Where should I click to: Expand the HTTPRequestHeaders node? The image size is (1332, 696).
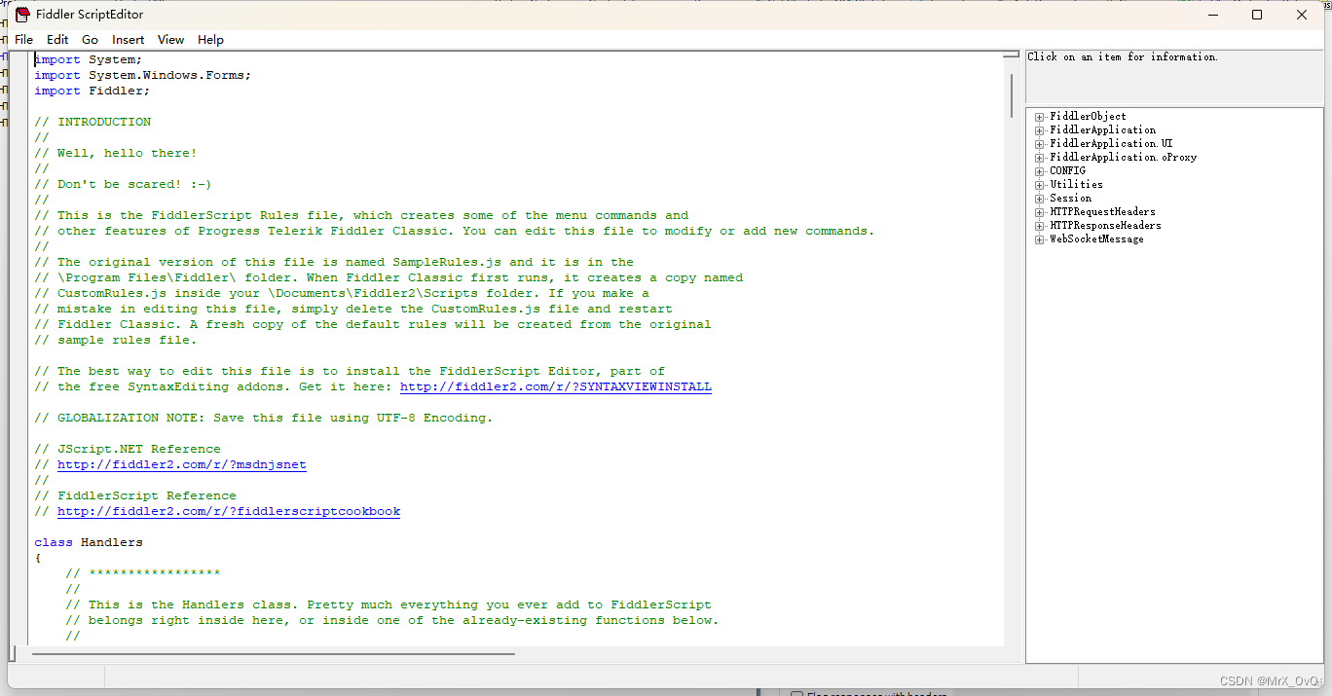pyautogui.click(x=1040, y=212)
